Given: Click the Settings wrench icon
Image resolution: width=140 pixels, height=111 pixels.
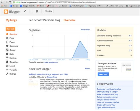Looking at the screenshot, I should (7, 74).
